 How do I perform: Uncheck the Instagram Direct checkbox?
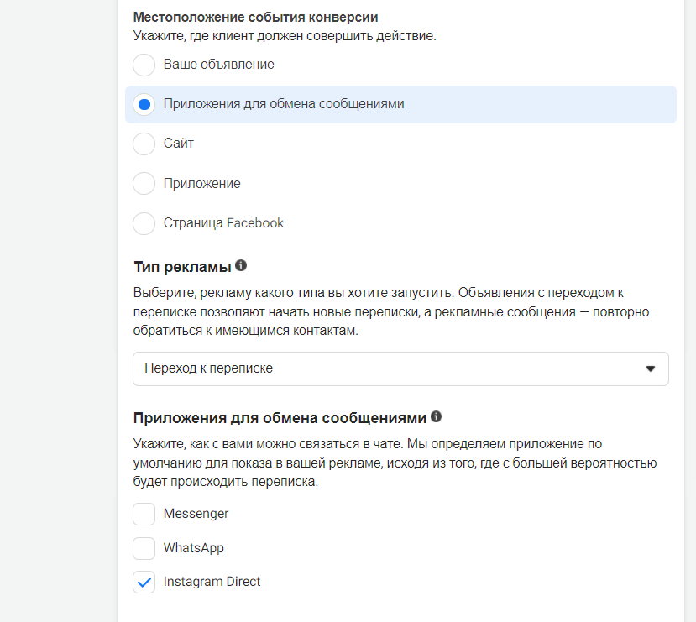tap(144, 582)
